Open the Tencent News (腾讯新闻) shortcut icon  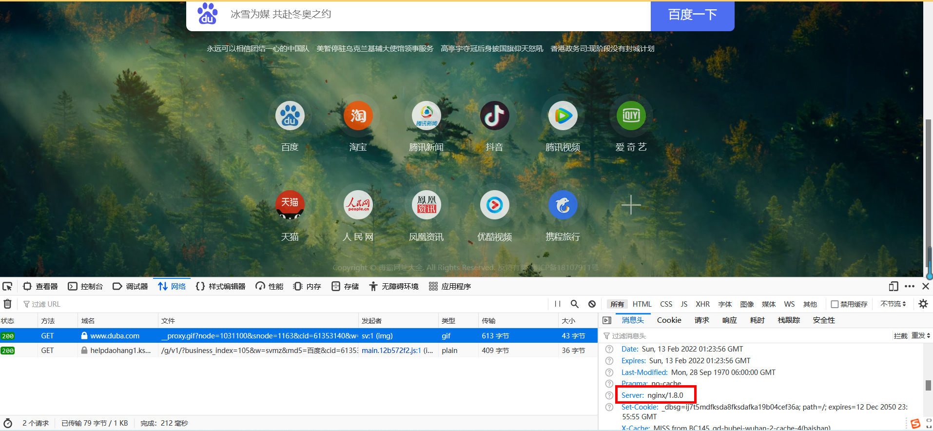(427, 116)
